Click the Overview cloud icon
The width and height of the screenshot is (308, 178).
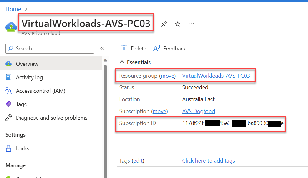(x=8, y=64)
